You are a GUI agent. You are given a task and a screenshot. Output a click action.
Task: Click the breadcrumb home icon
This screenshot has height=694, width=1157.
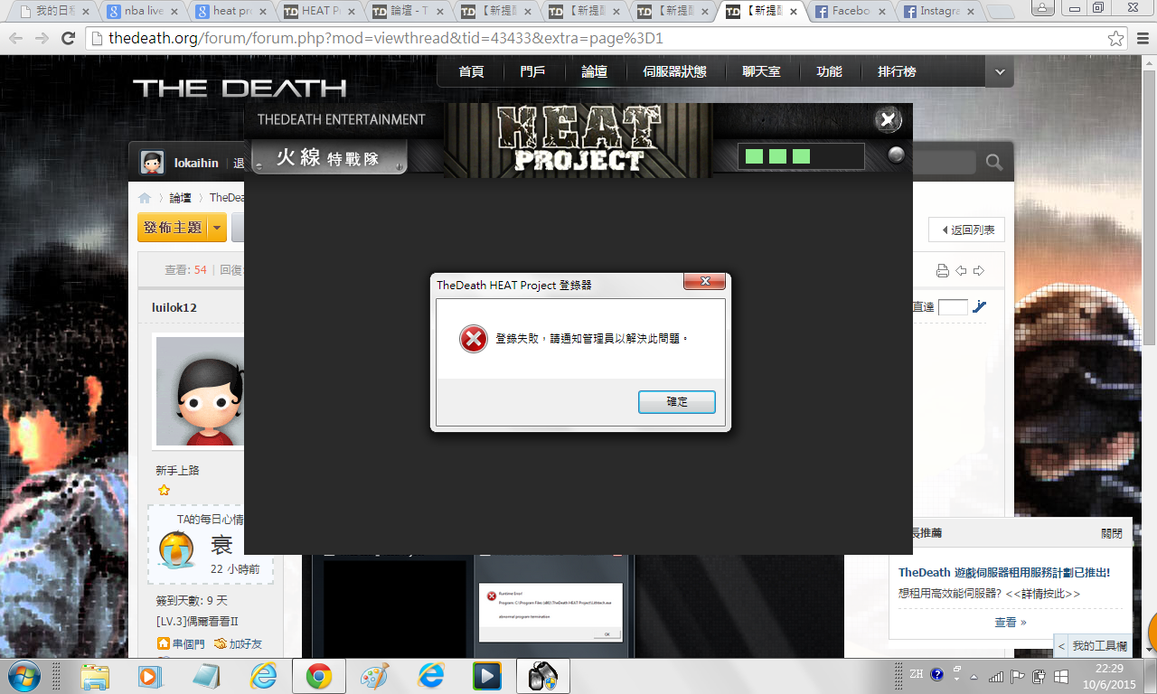pos(145,198)
